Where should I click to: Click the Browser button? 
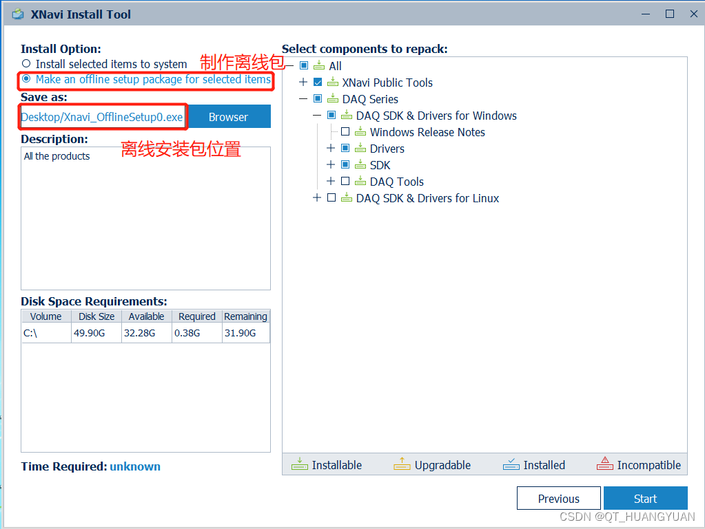click(228, 117)
